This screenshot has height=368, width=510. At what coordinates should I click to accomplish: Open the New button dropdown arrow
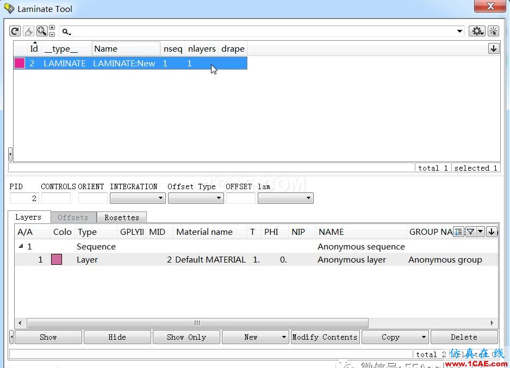click(284, 337)
